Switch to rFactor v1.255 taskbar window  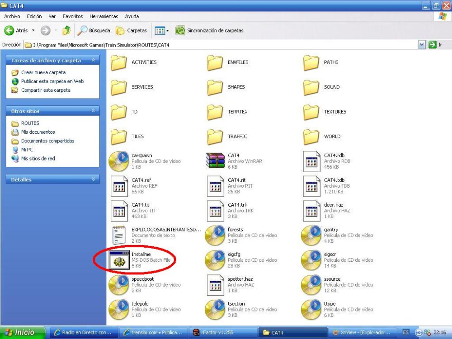tap(221, 333)
